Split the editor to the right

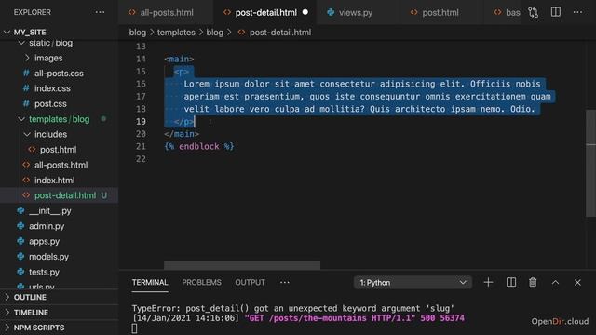555,12
